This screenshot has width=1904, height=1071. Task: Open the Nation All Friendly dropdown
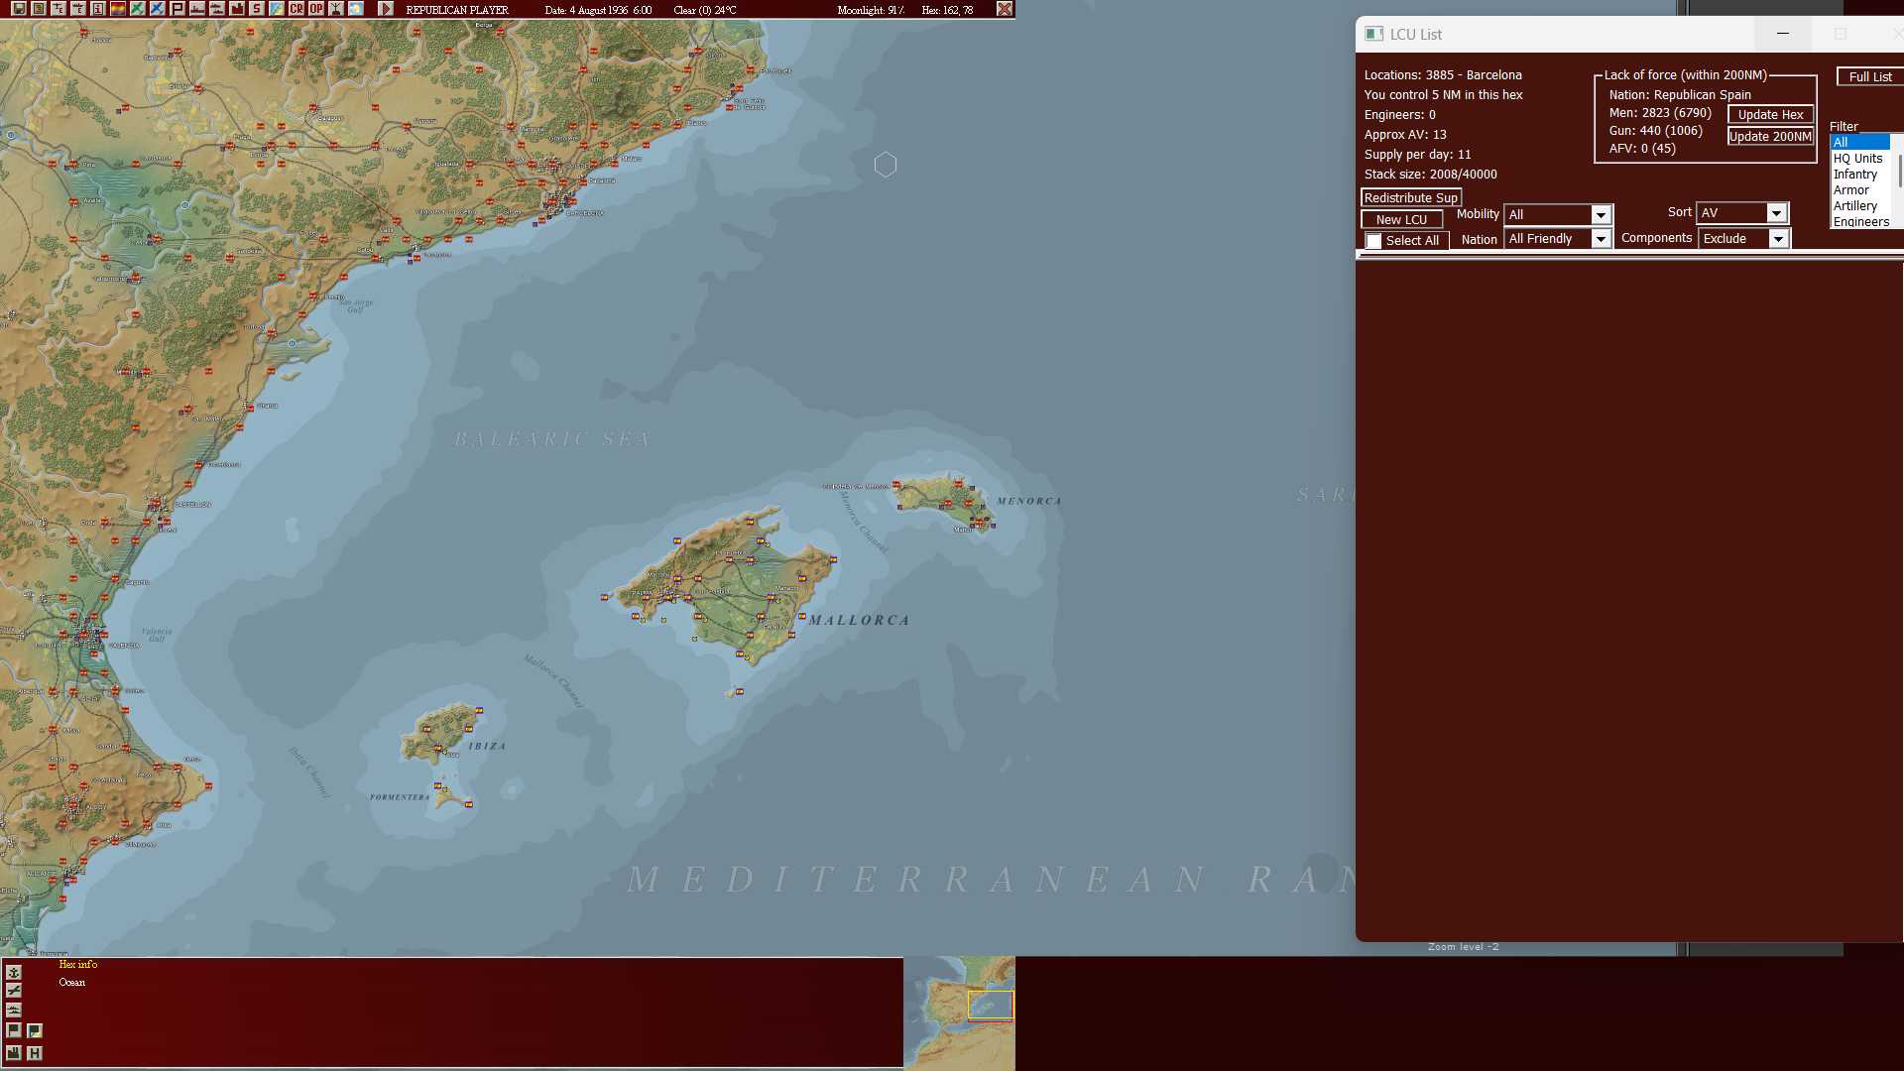(x=1601, y=238)
